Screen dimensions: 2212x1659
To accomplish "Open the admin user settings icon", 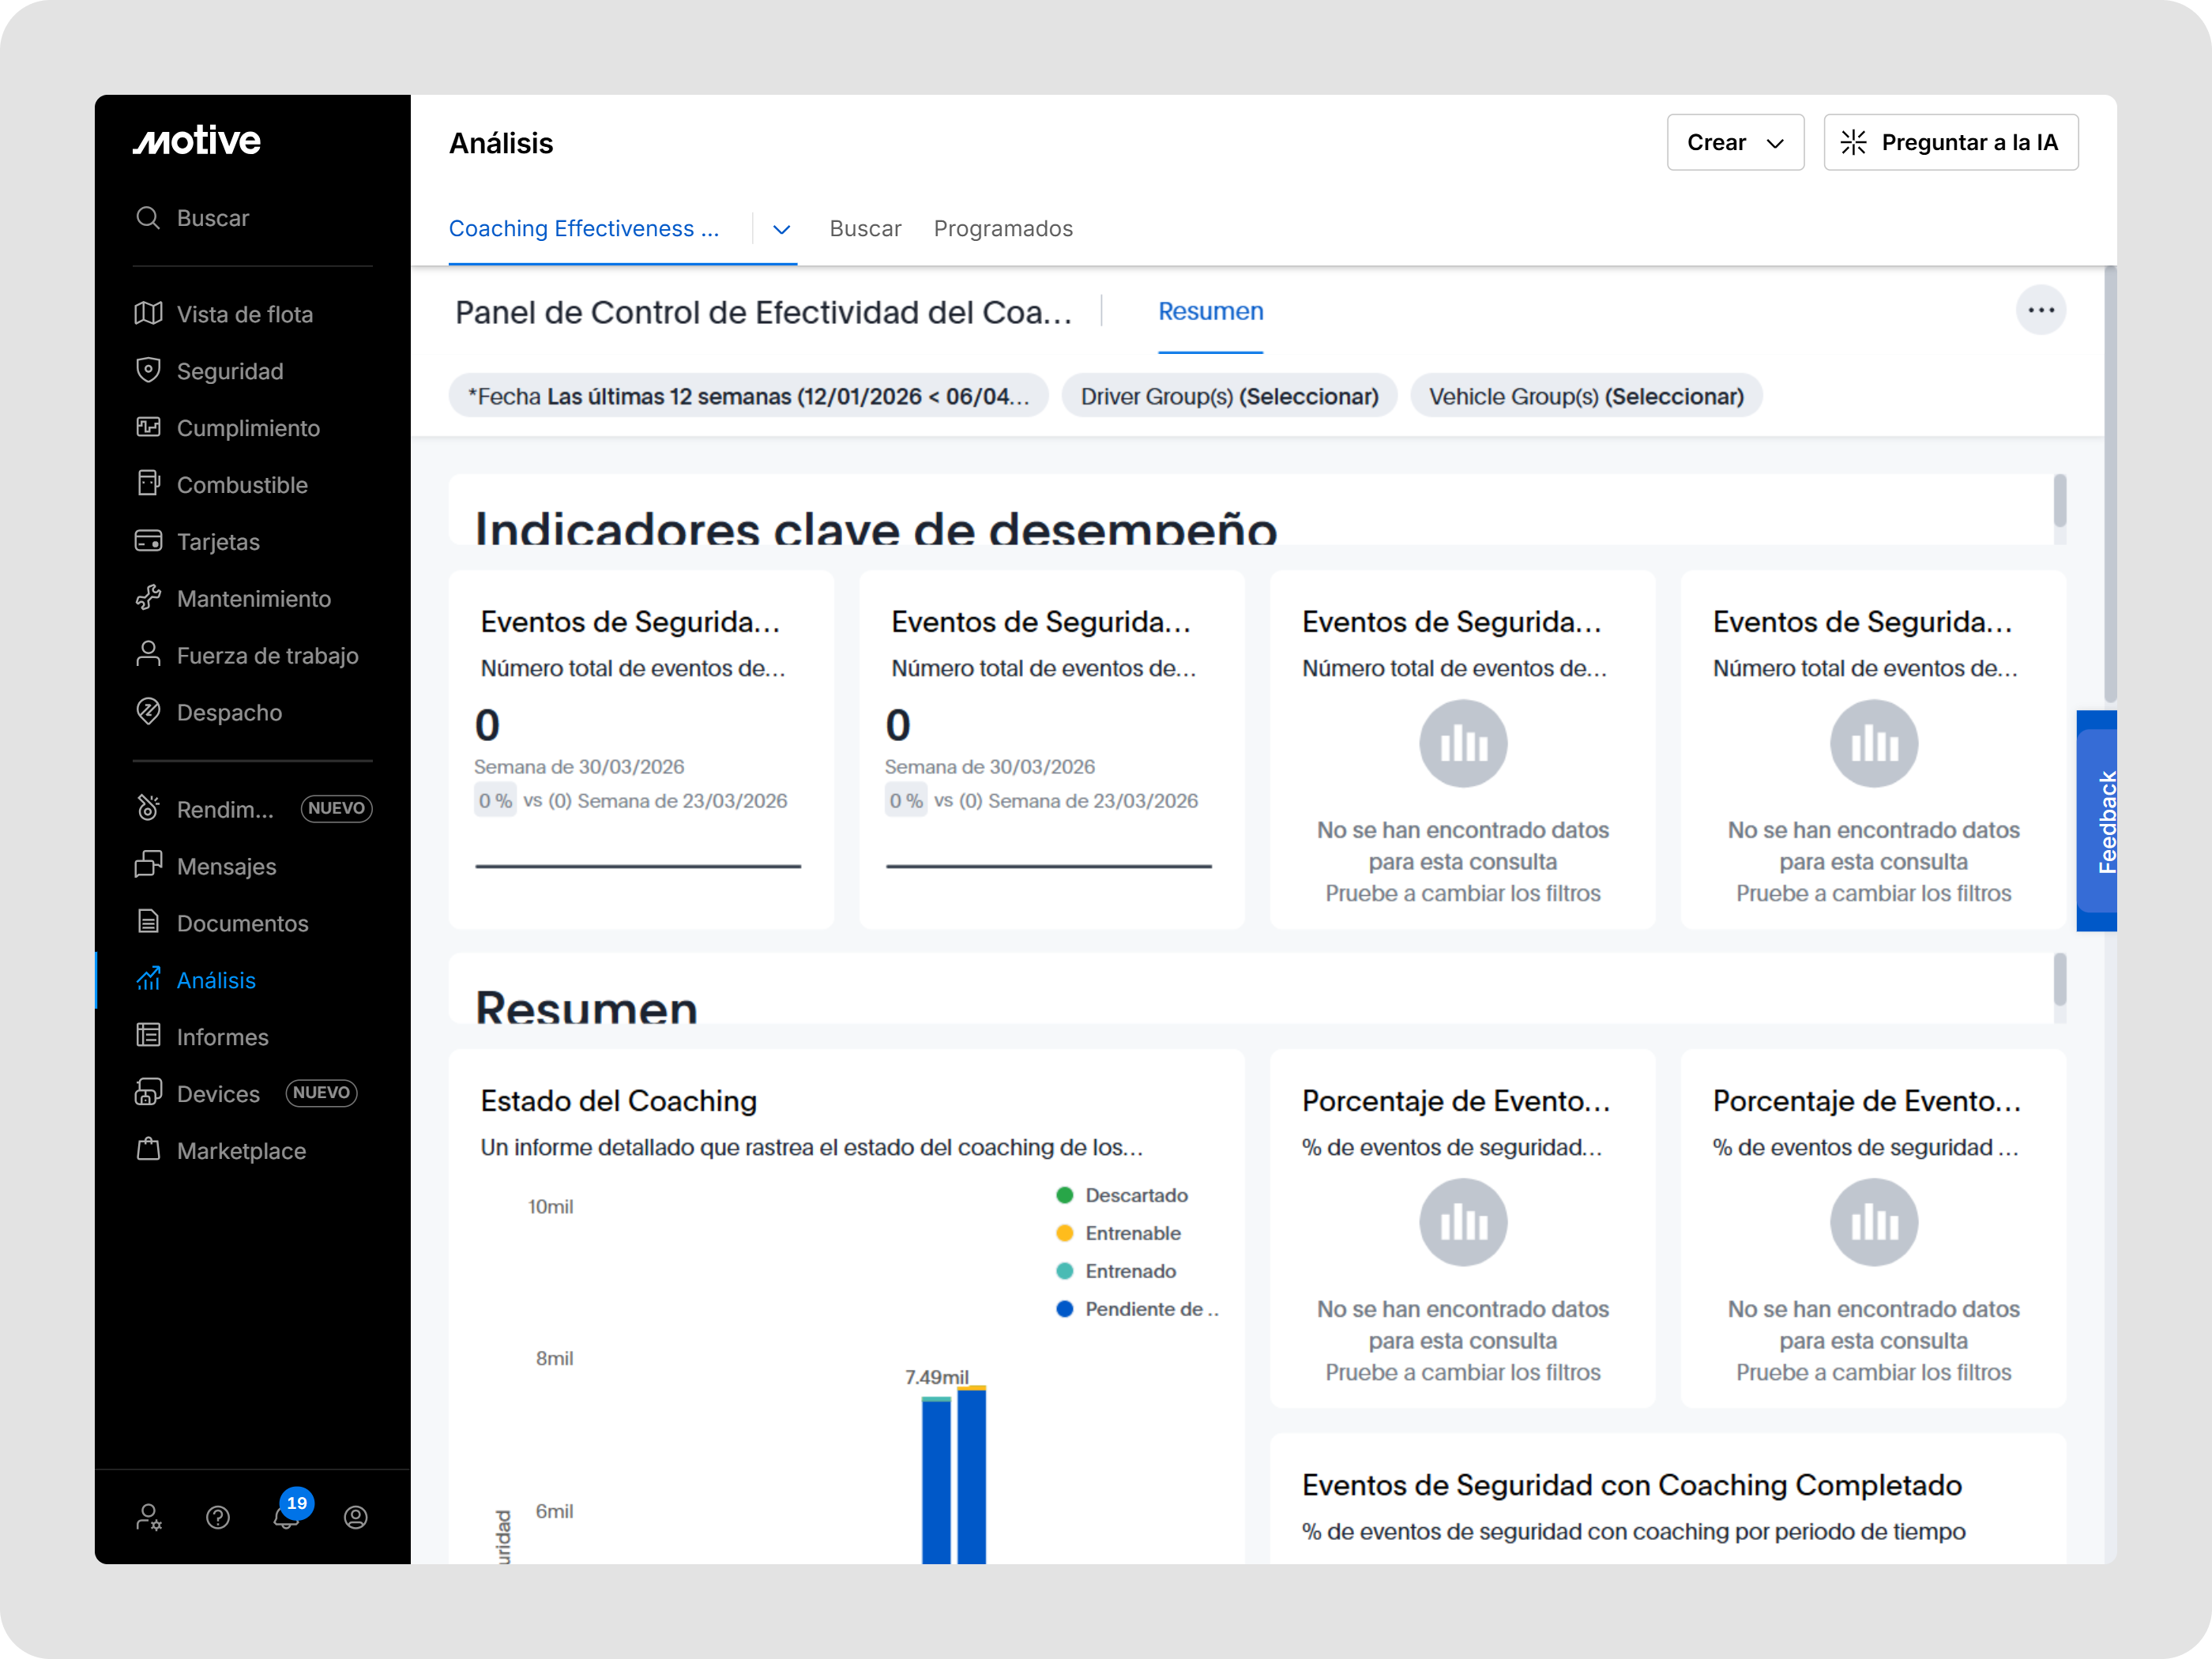I will 149,1517.
